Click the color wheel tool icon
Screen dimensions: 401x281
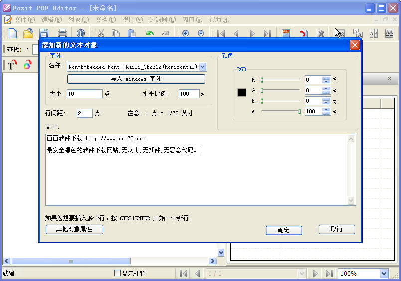point(27,65)
